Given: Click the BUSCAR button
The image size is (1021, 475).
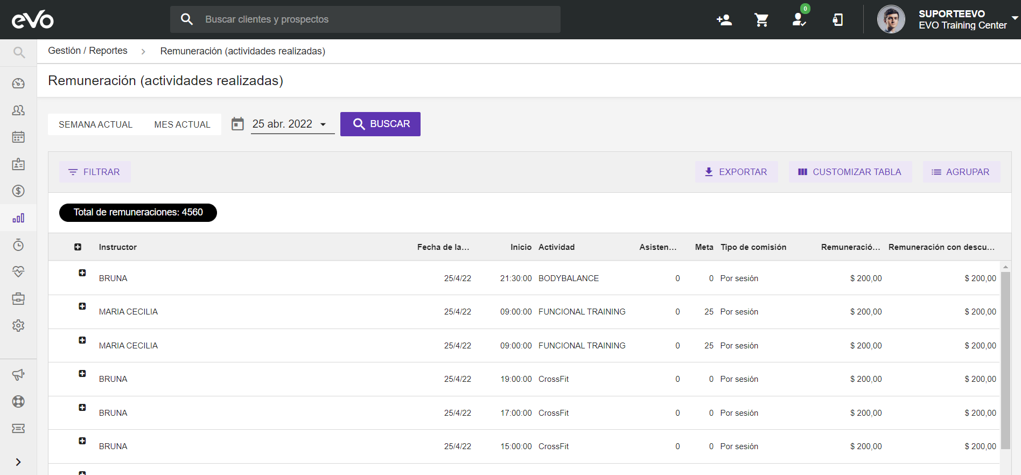Looking at the screenshot, I should (380, 124).
